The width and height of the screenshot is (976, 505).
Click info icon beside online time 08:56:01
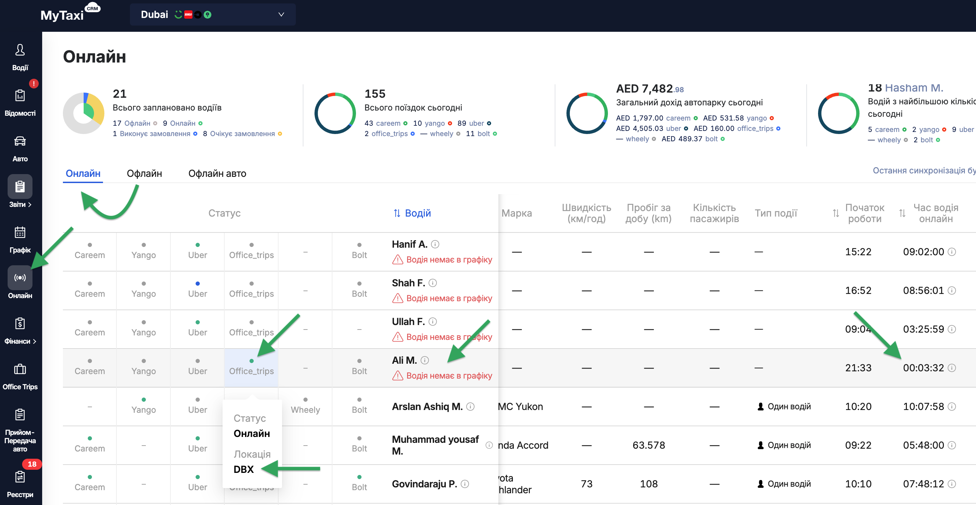pos(952,290)
